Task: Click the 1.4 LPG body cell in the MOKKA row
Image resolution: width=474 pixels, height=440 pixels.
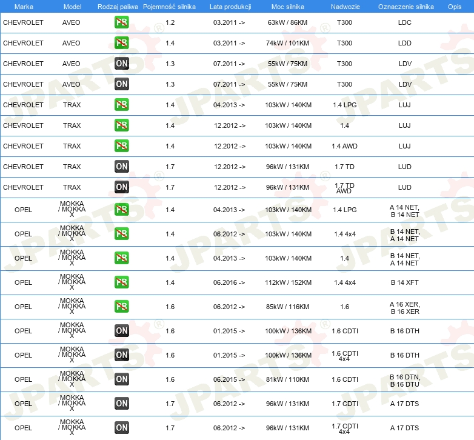Action: pos(345,210)
